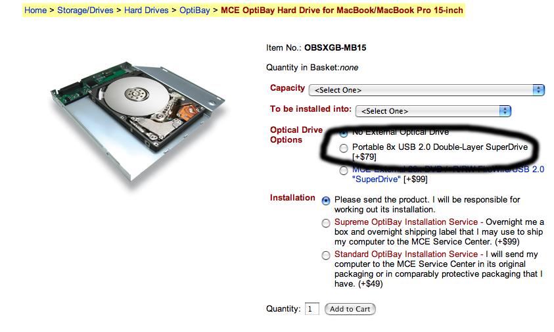The height and width of the screenshot is (332, 554).
Task: Click the Capacity dropdown stepper arrows
Action: 538,90
